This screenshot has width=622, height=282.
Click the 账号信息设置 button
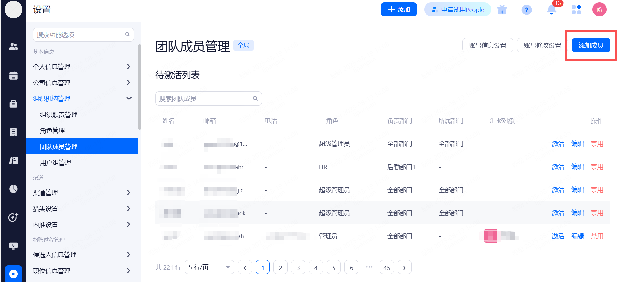[487, 45]
